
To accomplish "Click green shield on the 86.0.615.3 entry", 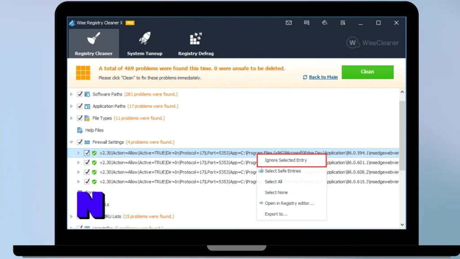I will [94, 182].
